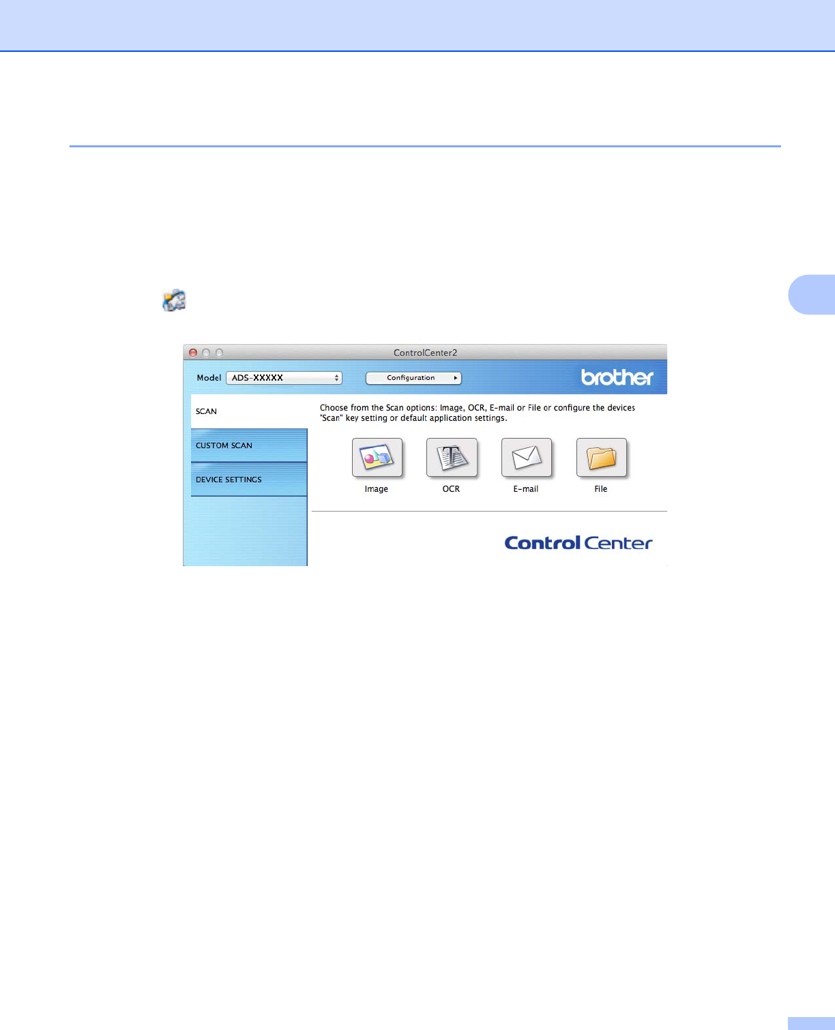This screenshot has height=1030, width=835.
Task: Click the 'Choose from the Scan options' description
Action: click(478, 413)
